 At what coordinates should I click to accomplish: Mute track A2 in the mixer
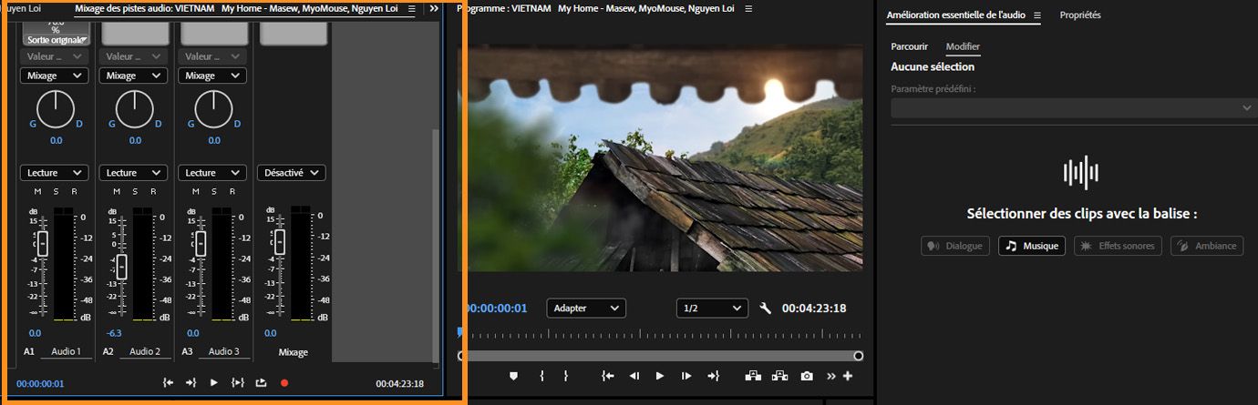point(117,192)
